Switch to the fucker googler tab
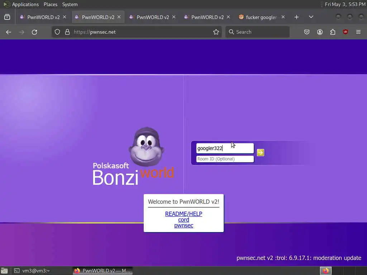Viewport: 367px width, 275px height. click(x=261, y=17)
